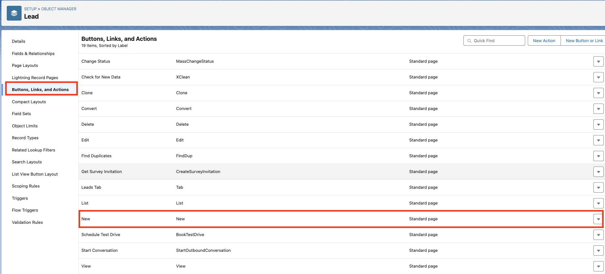This screenshot has width=605, height=274.
Task: Open the Delete row dropdown arrow
Action: pos(598,124)
